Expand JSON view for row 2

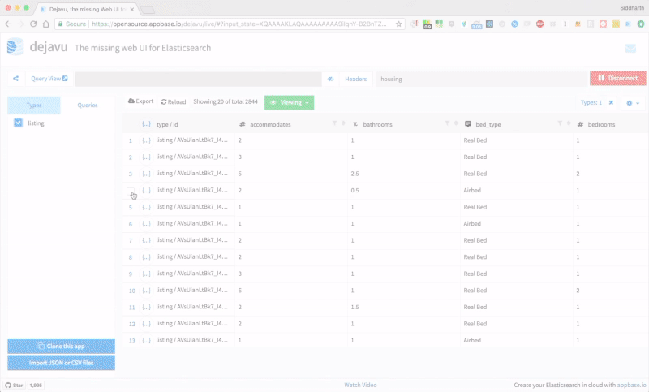tap(146, 157)
